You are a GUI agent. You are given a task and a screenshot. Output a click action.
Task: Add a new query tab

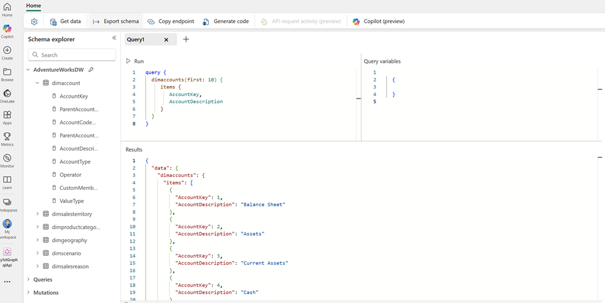pyautogui.click(x=186, y=39)
